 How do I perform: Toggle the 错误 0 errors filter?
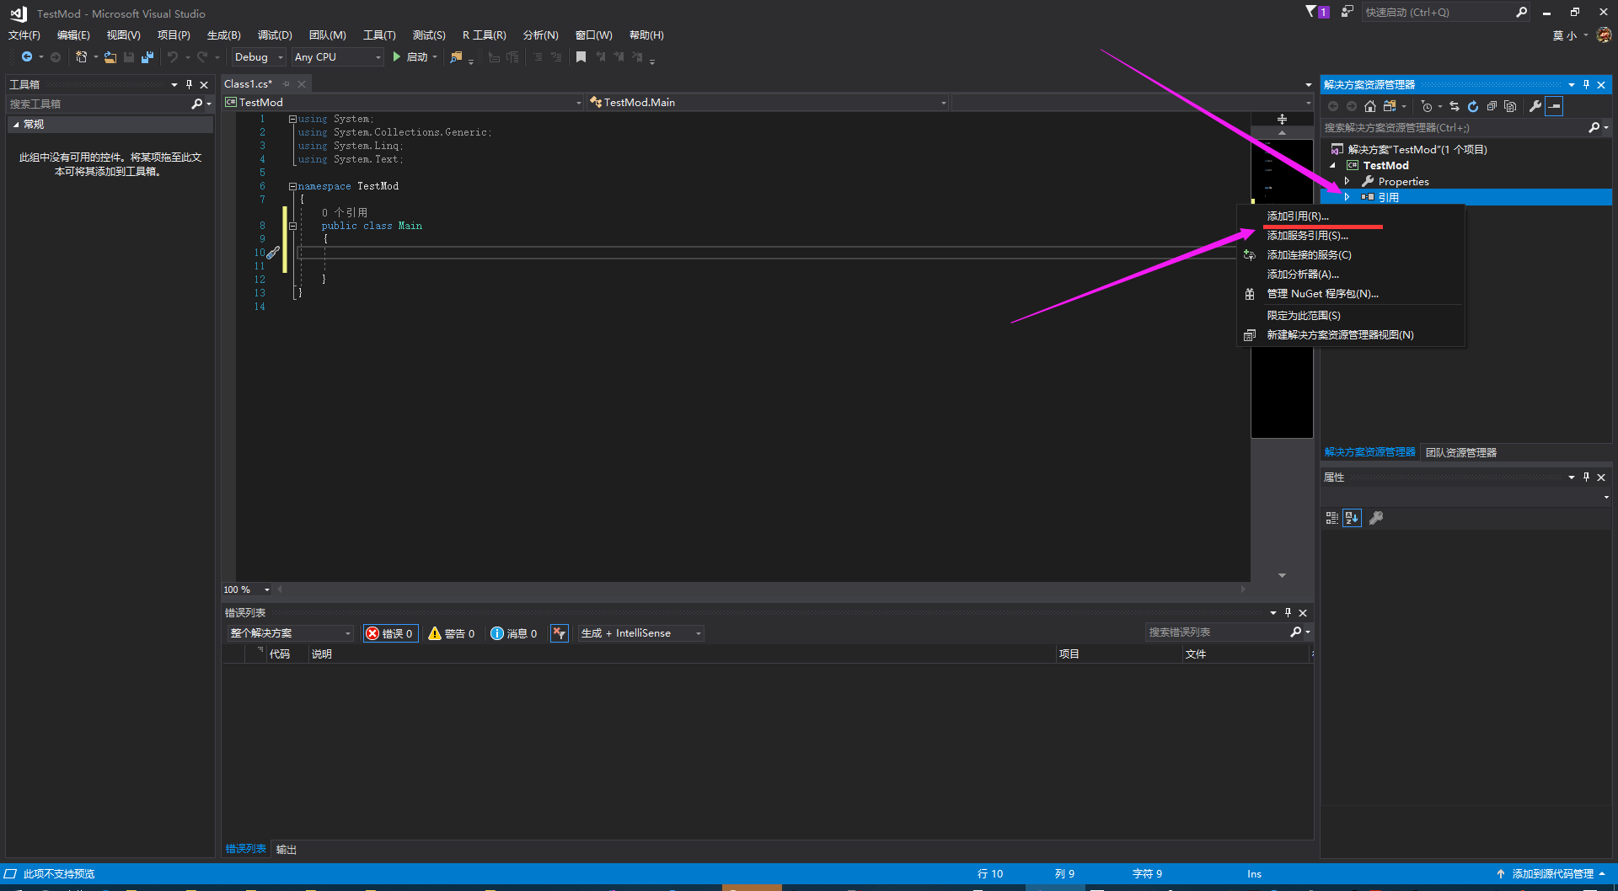pyautogui.click(x=390, y=632)
